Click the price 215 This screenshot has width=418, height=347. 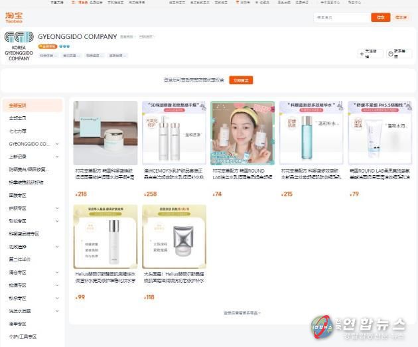point(287,194)
